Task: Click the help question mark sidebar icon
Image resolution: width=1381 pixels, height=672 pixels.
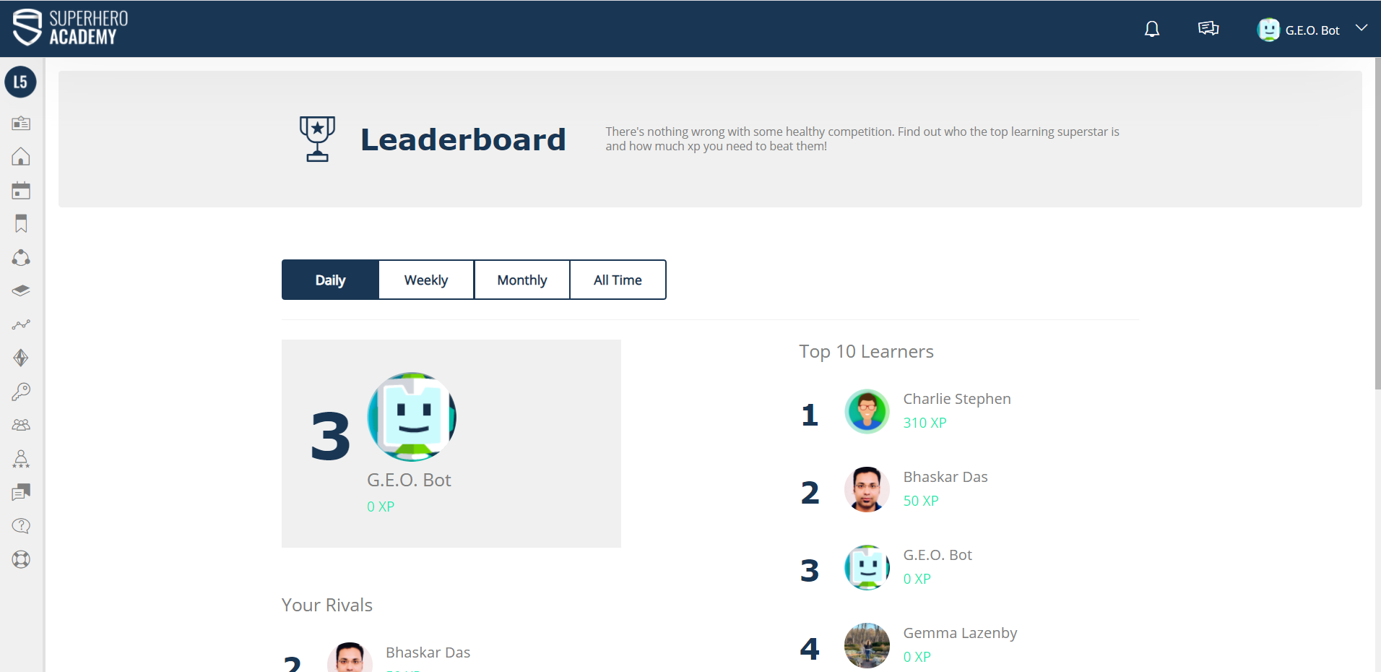Action: point(21,526)
